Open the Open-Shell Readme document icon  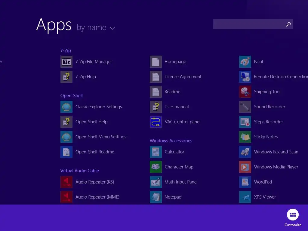(66, 152)
